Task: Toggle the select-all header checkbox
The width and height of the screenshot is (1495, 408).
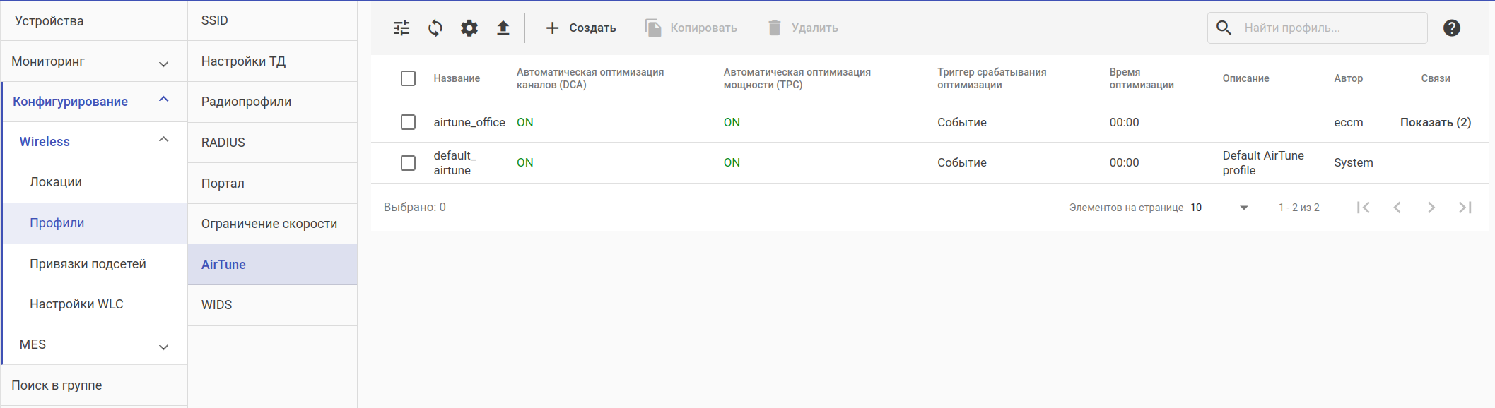Action: click(x=408, y=78)
